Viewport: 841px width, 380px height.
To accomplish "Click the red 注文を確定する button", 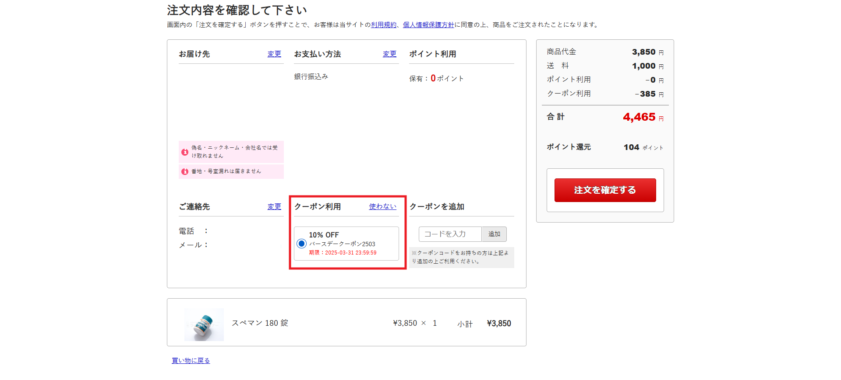I will tap(605, 190).
